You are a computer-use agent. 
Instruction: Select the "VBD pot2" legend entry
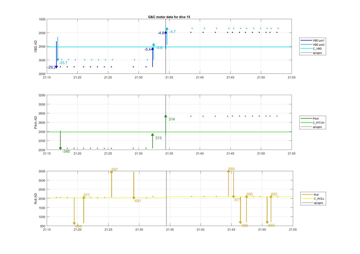pos(313,45)
